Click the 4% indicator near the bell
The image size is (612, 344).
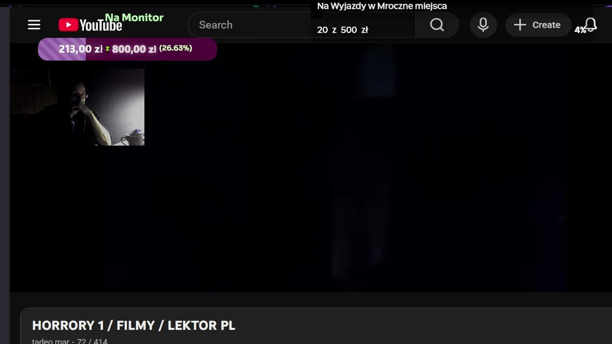pyautogui.click(x=580, y=30)
